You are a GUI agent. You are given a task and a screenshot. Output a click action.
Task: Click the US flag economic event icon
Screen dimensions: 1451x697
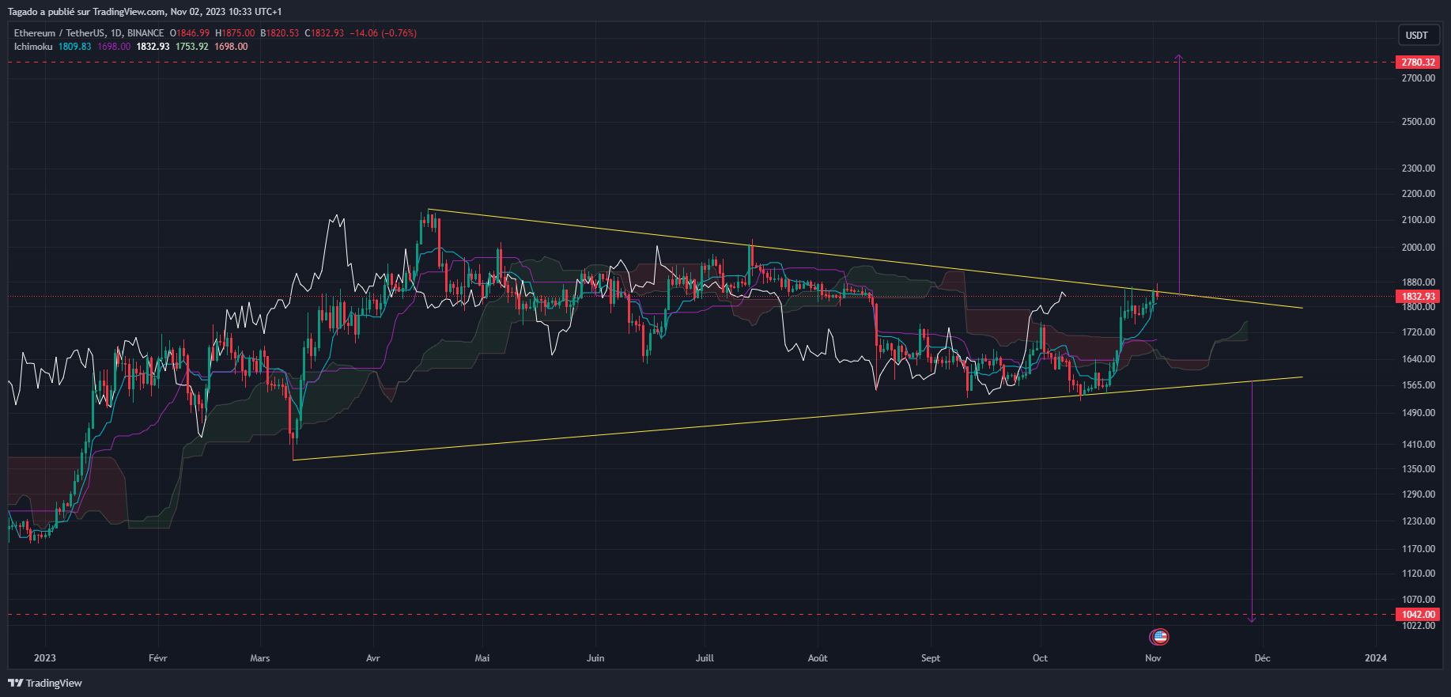click(x=1159, y=636)
